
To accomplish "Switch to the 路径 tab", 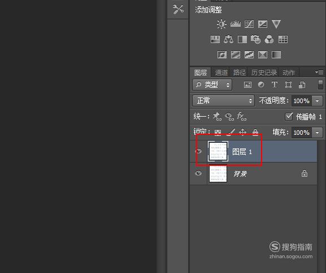I will click(x=240, y=72).
